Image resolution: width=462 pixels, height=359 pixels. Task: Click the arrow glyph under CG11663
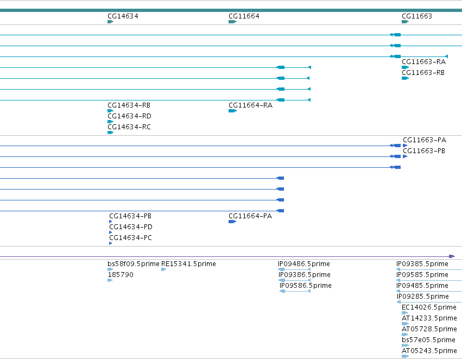click(x=405, y=22)
